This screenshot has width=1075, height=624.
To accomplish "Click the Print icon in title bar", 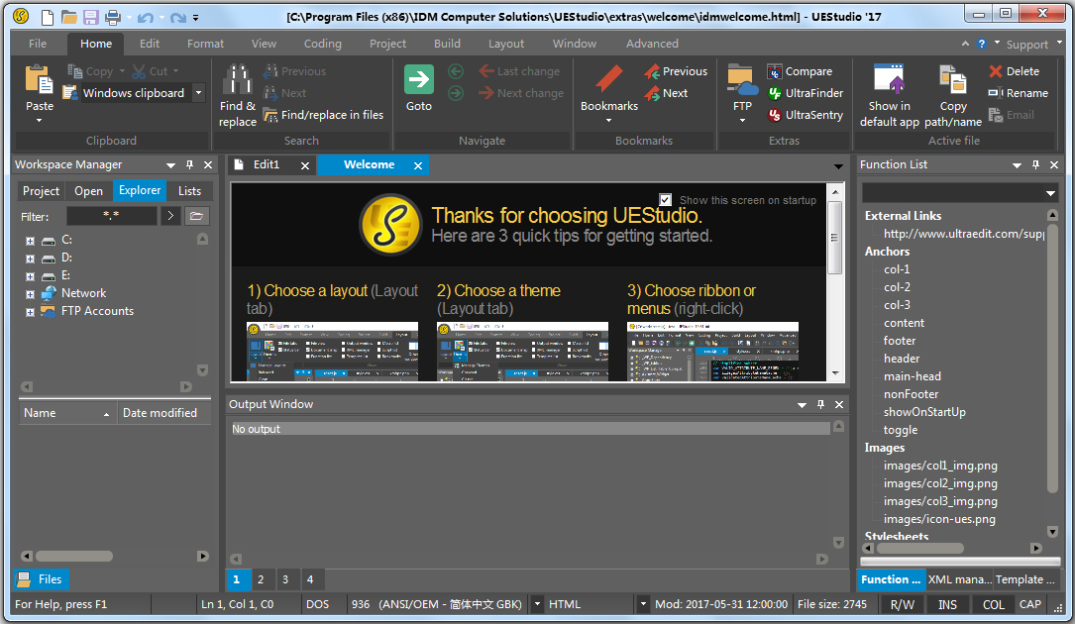I will click(112, 17).
